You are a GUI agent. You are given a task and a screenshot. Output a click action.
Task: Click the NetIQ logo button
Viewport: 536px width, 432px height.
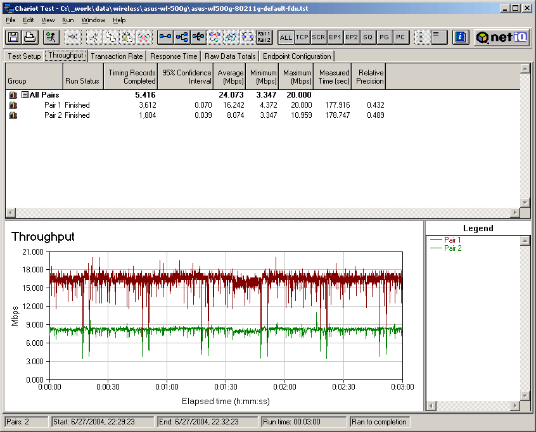(x=502, y=37)
